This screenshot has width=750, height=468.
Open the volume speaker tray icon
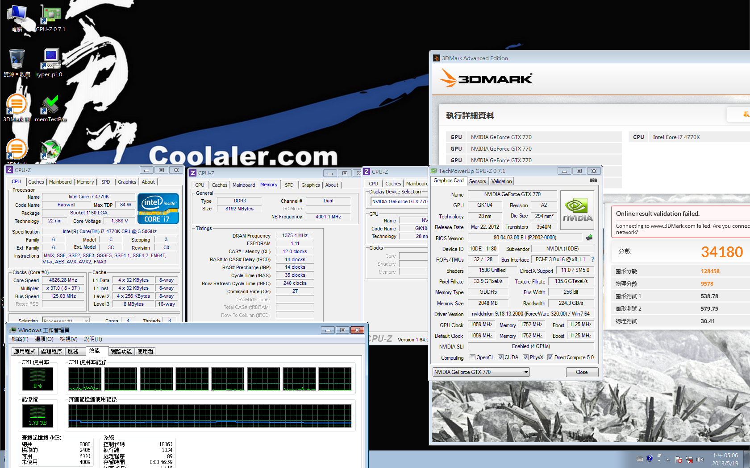click(700, 459)
